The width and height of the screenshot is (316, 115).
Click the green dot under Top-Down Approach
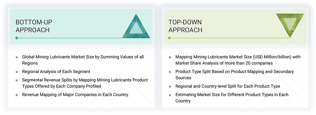point(169,38)
